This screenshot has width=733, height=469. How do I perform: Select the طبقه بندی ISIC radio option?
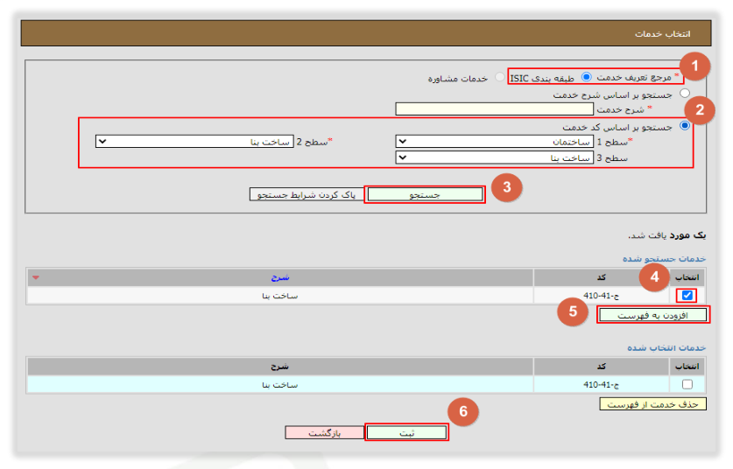(x=586, y=77)
